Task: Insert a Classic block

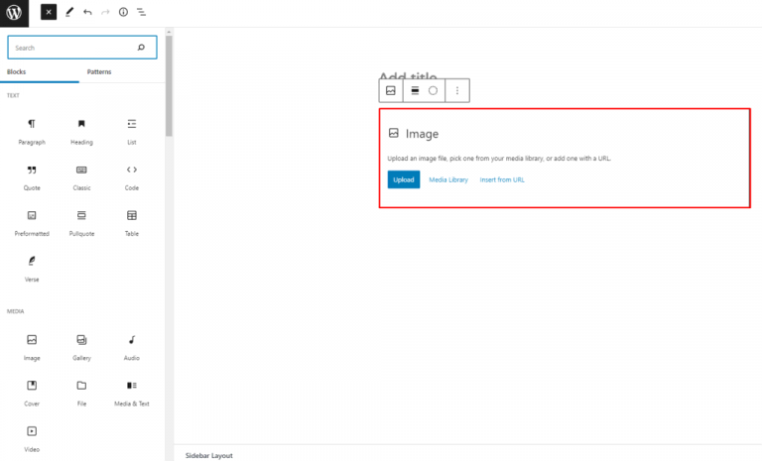Action: pos(81,177)
